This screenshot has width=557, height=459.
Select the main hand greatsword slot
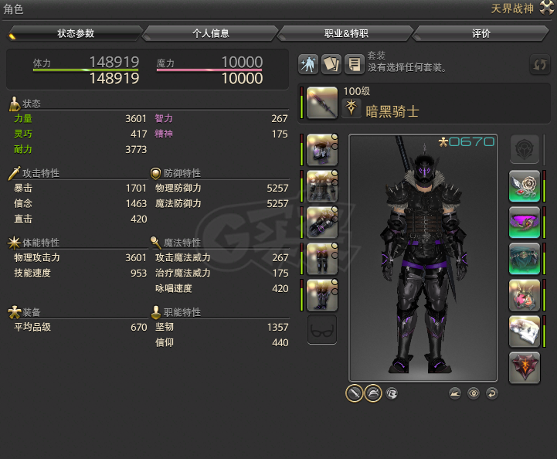point(322,103)
